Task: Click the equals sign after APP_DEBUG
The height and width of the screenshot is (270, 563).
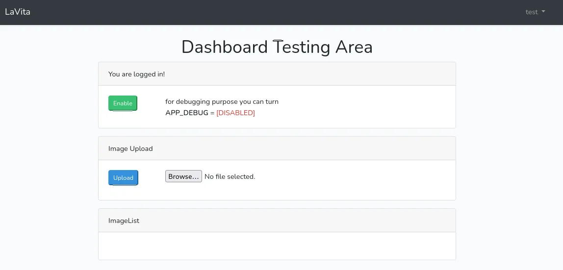Action: point(212,113)
